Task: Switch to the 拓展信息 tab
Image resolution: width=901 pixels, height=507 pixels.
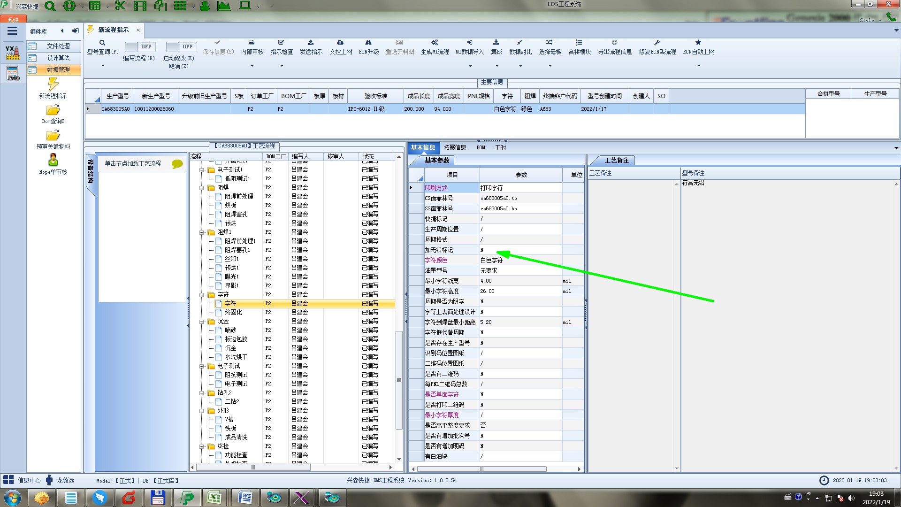Action: click(x=454, y=147)
